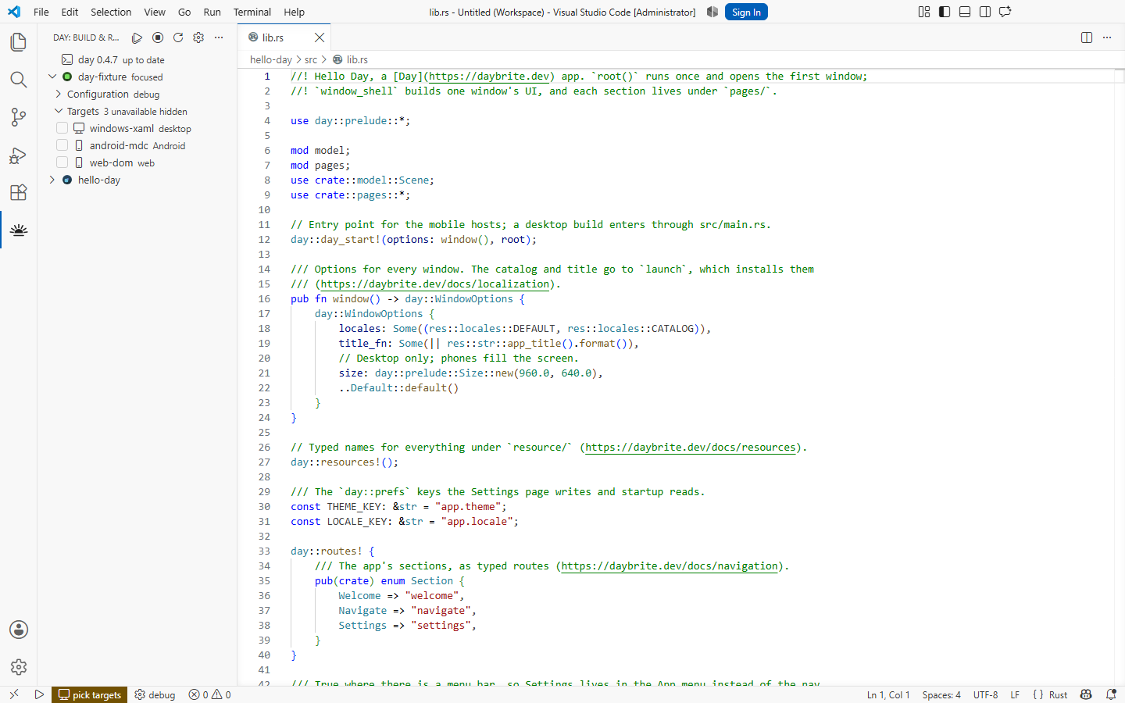Image resolution: width=1125 pixels, height=703 pixels.
Task: Open the Explorer view in activity bar
Action: 19,42
